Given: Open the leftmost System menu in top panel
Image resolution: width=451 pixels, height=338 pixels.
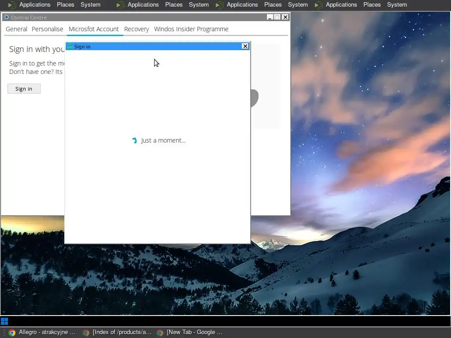Looking at the screenshot, I should (x=90, y=4).
